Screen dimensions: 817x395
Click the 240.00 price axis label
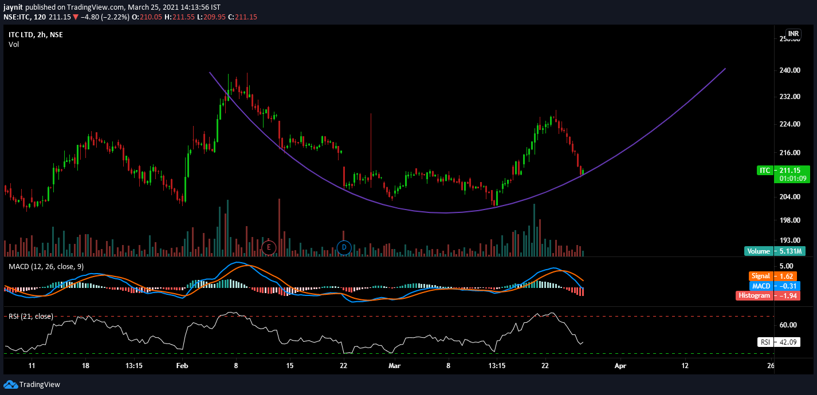coord(791,70)
